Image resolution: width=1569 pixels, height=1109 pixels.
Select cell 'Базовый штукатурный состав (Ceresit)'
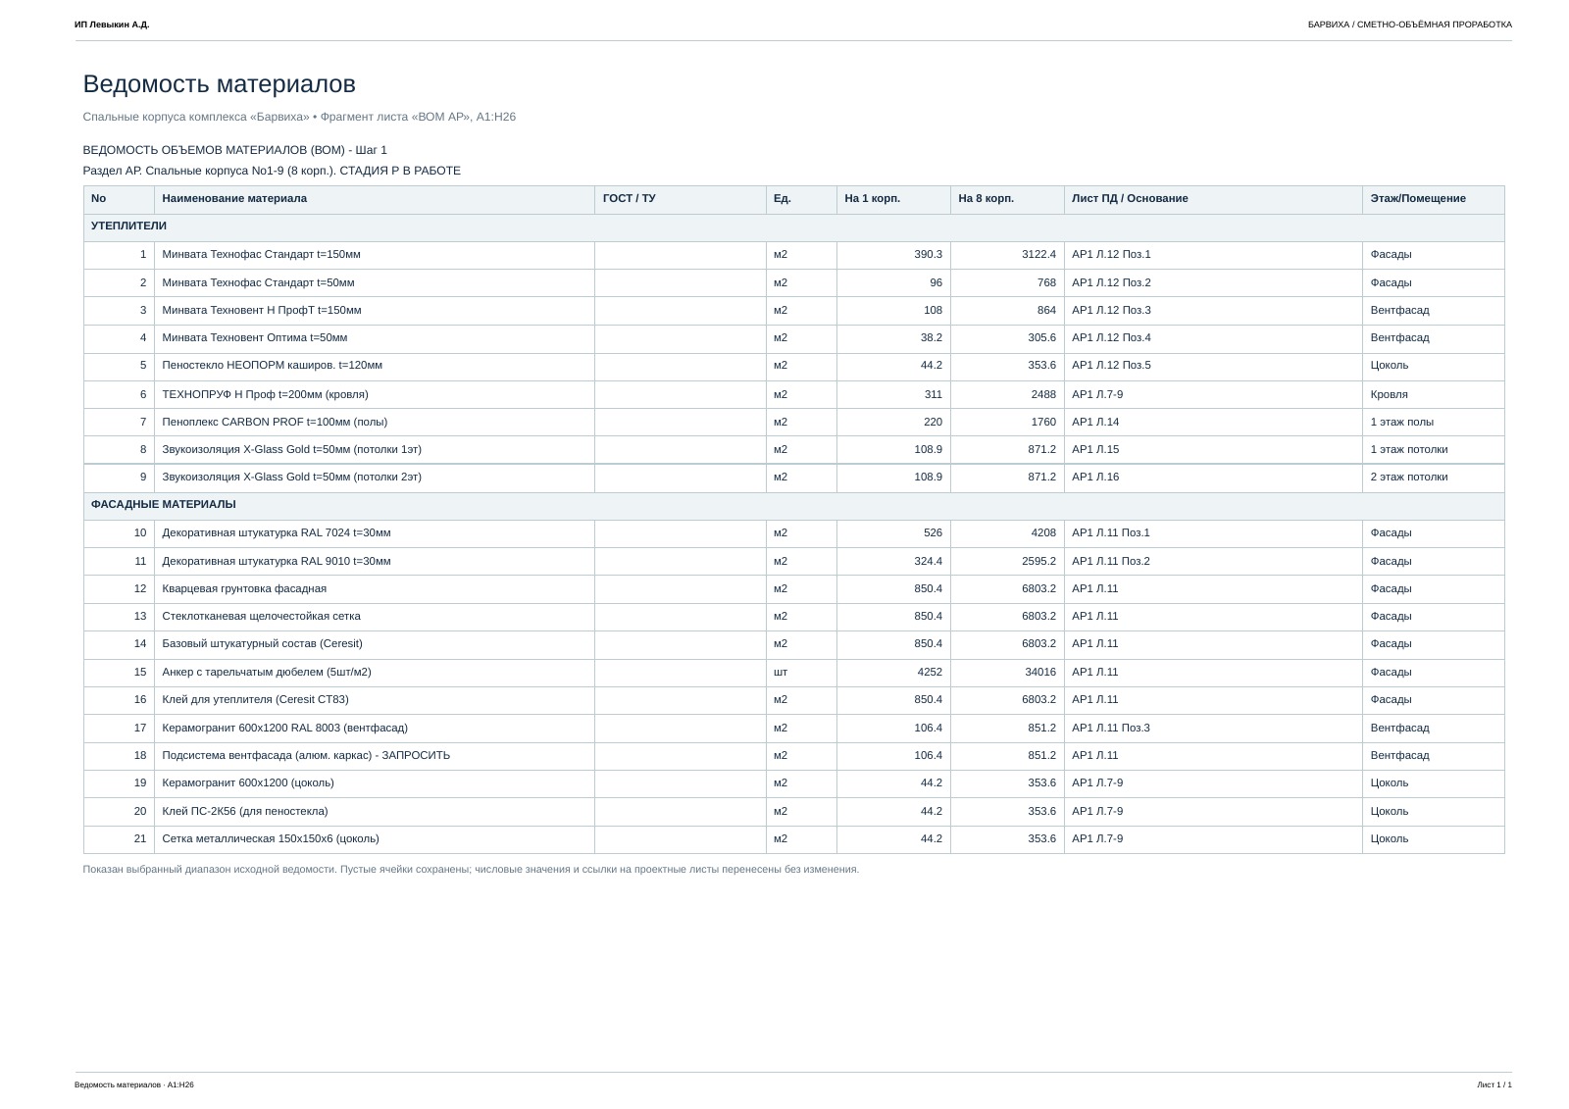374,644
